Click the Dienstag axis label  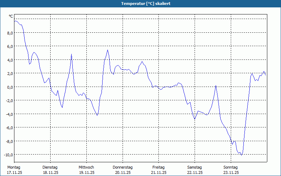pos(50,168)
